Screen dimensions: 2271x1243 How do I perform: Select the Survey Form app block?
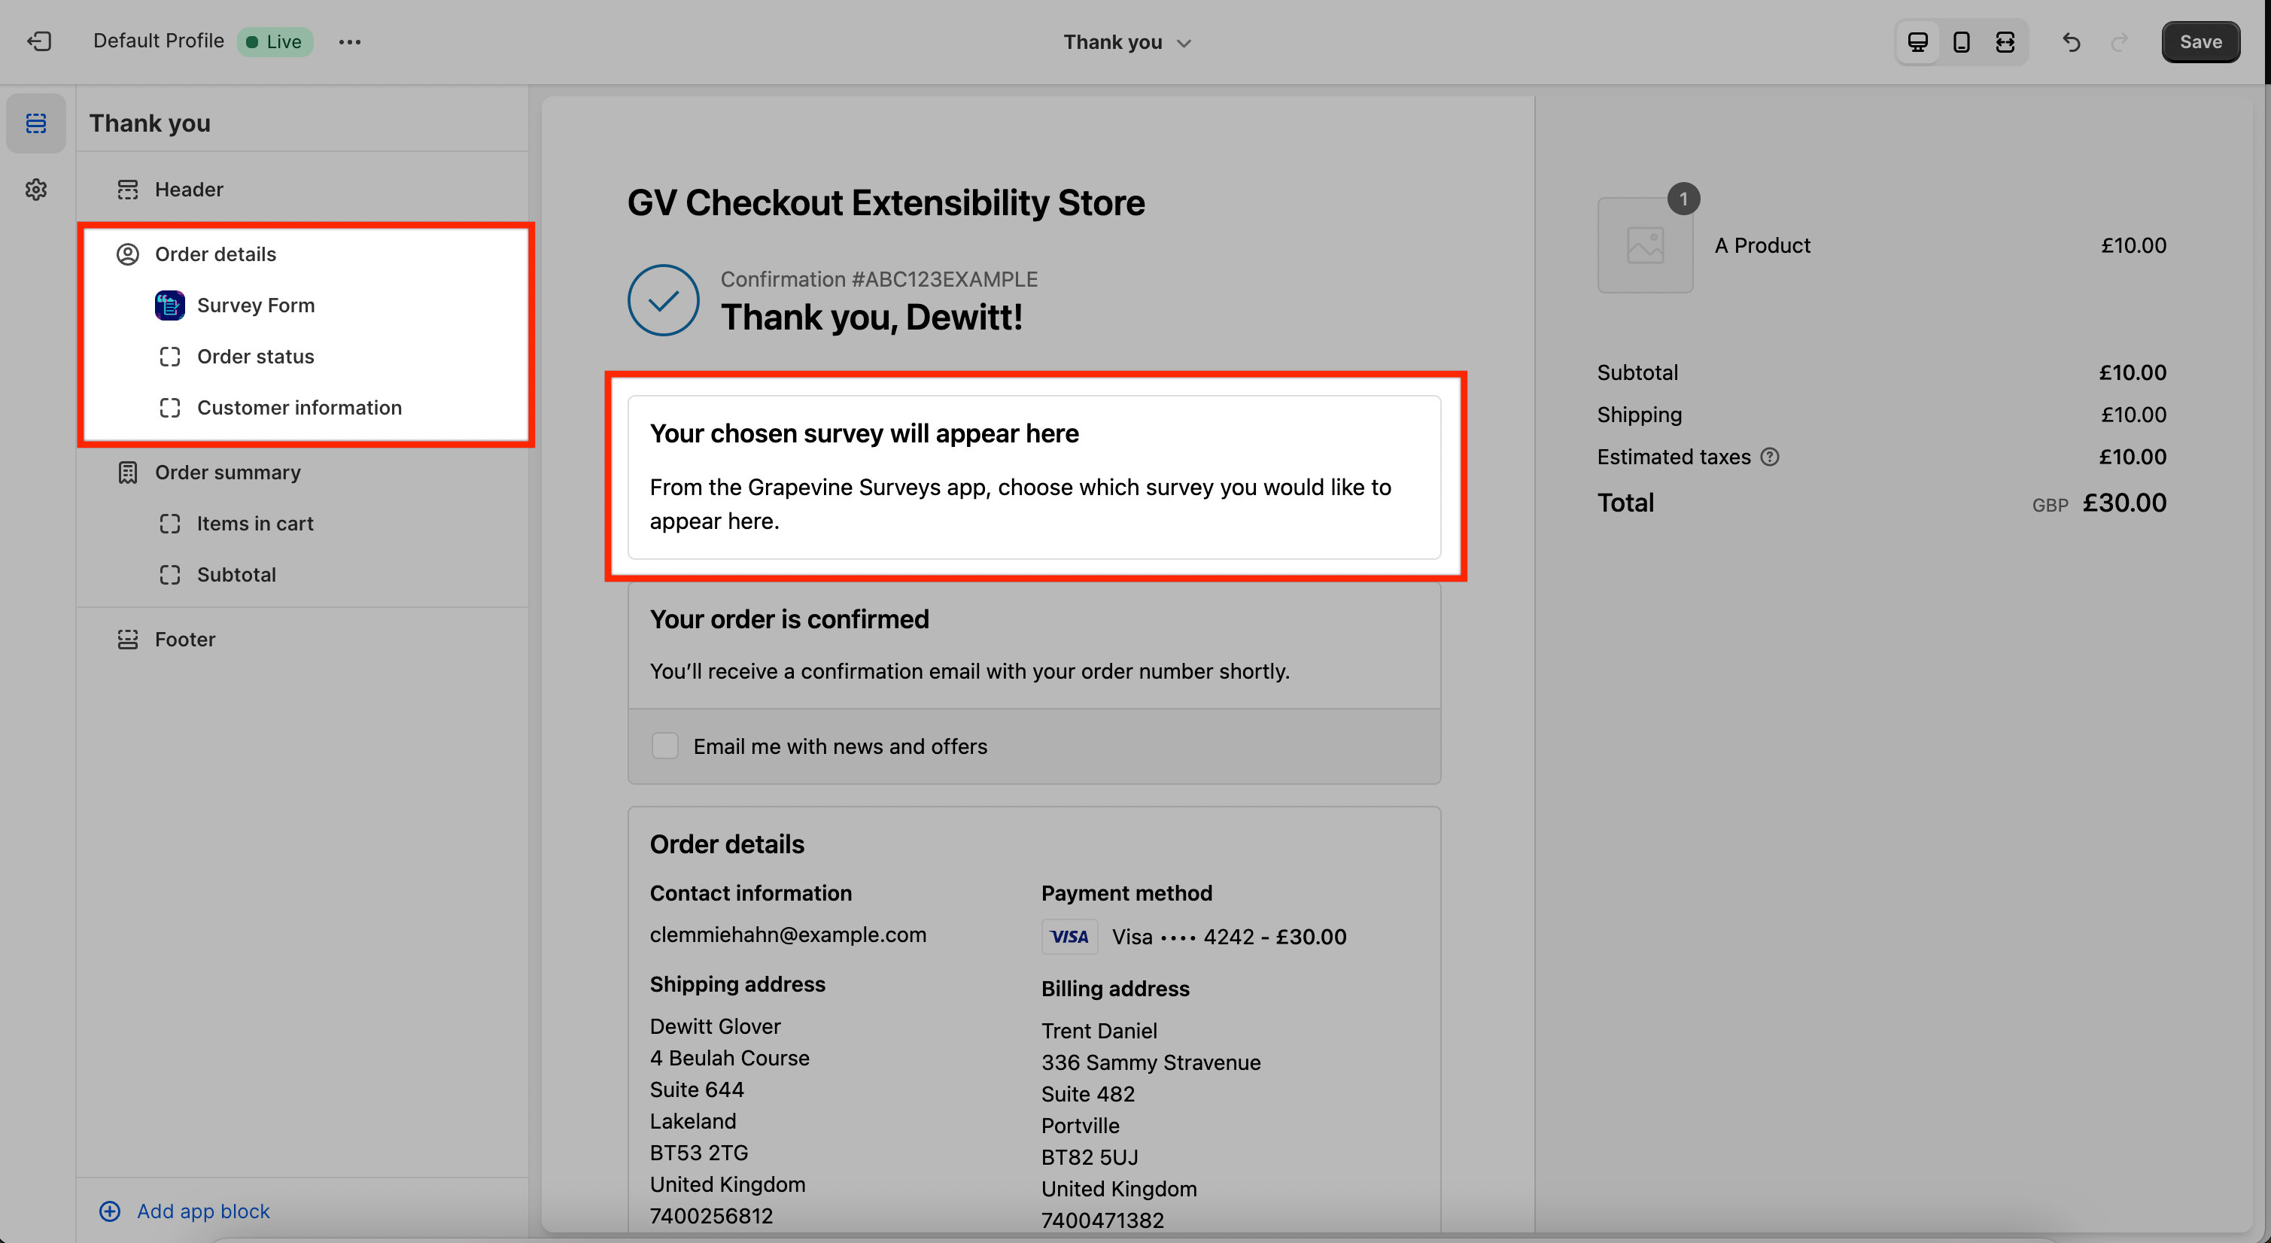pos(255,305)
